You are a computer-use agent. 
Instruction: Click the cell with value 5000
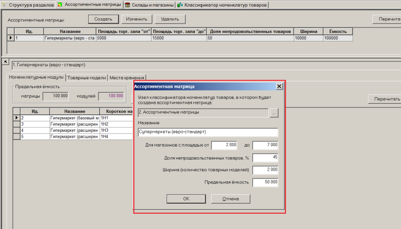124,38
